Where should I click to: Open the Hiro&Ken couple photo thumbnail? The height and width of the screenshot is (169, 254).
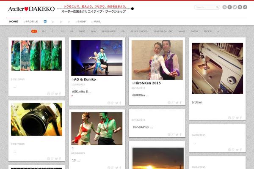(x=157, y=60)
